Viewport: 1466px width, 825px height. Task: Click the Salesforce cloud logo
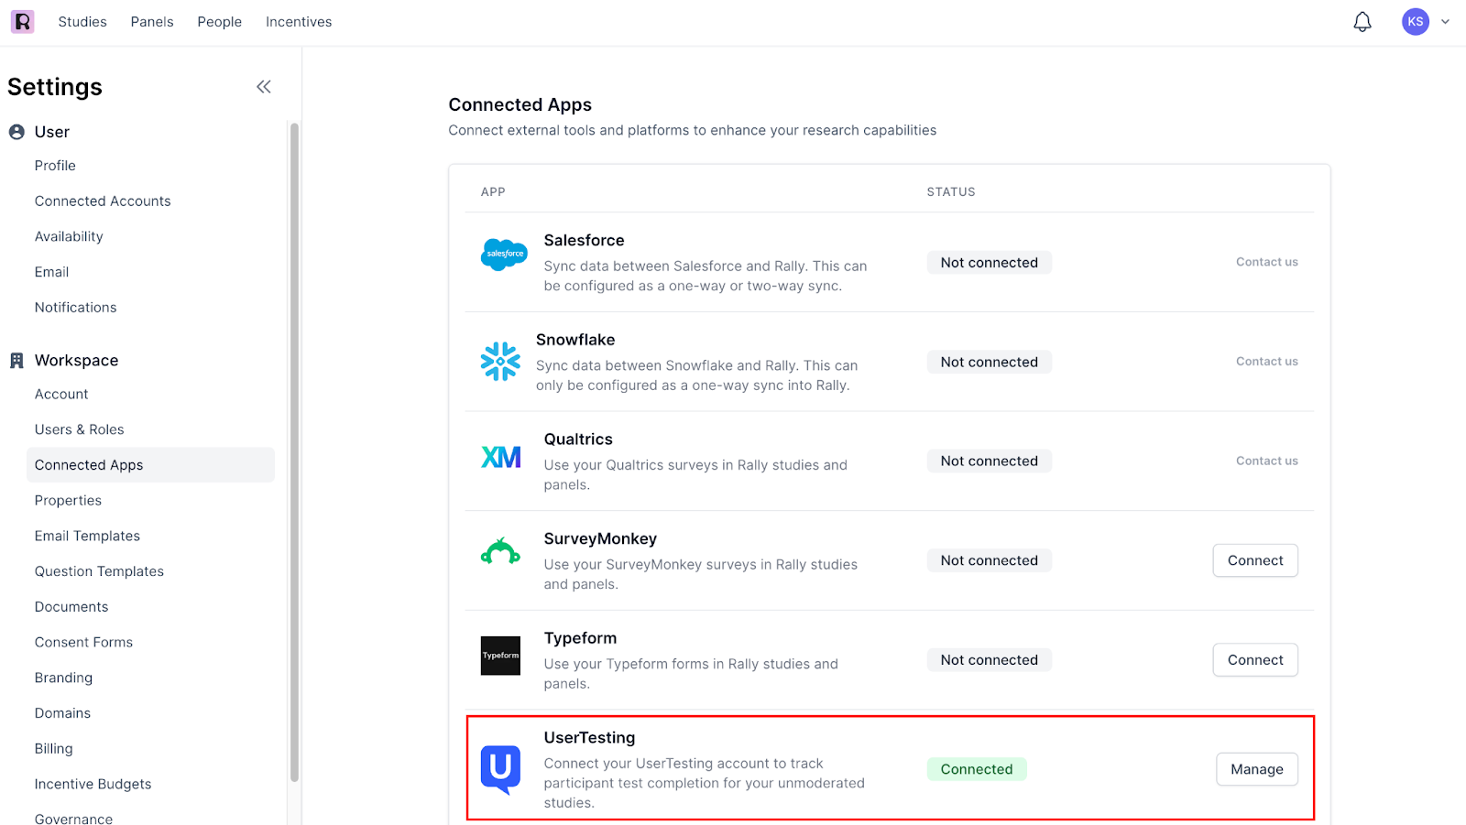click(503, 254)
